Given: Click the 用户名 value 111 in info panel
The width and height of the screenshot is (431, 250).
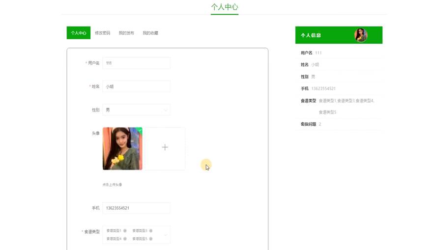Looking at the screenshot, I should point(318,53).
